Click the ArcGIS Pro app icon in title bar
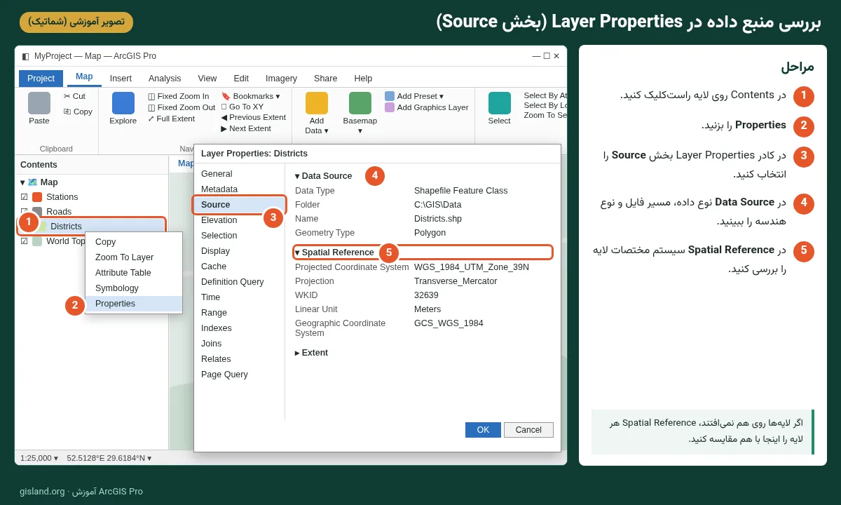 25,56
